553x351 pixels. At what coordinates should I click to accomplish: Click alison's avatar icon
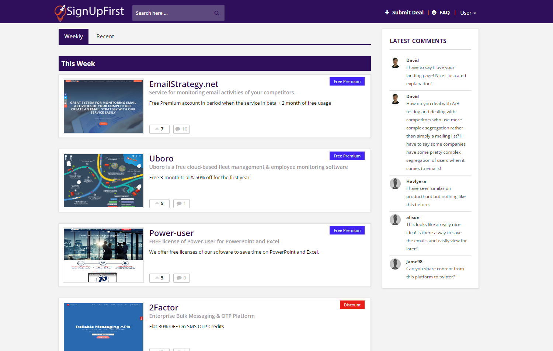395,220
